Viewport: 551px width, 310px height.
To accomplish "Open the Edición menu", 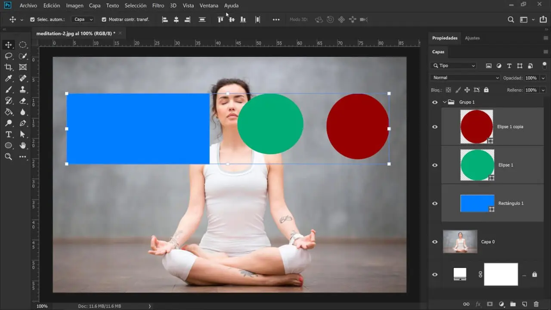I will pos(52,6).
